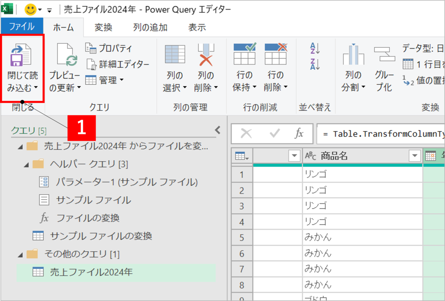Expand the 行の保持 dropdown
The height and width of the screenshot is (301, 445).
[254, 87]
